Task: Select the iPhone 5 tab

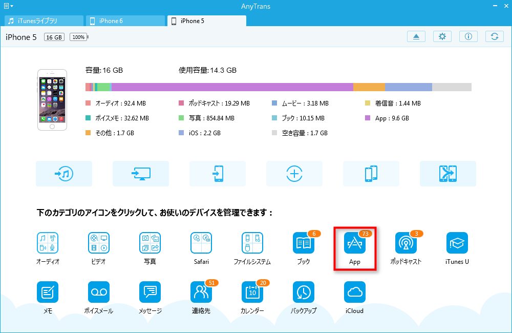Action: (207, 21)
